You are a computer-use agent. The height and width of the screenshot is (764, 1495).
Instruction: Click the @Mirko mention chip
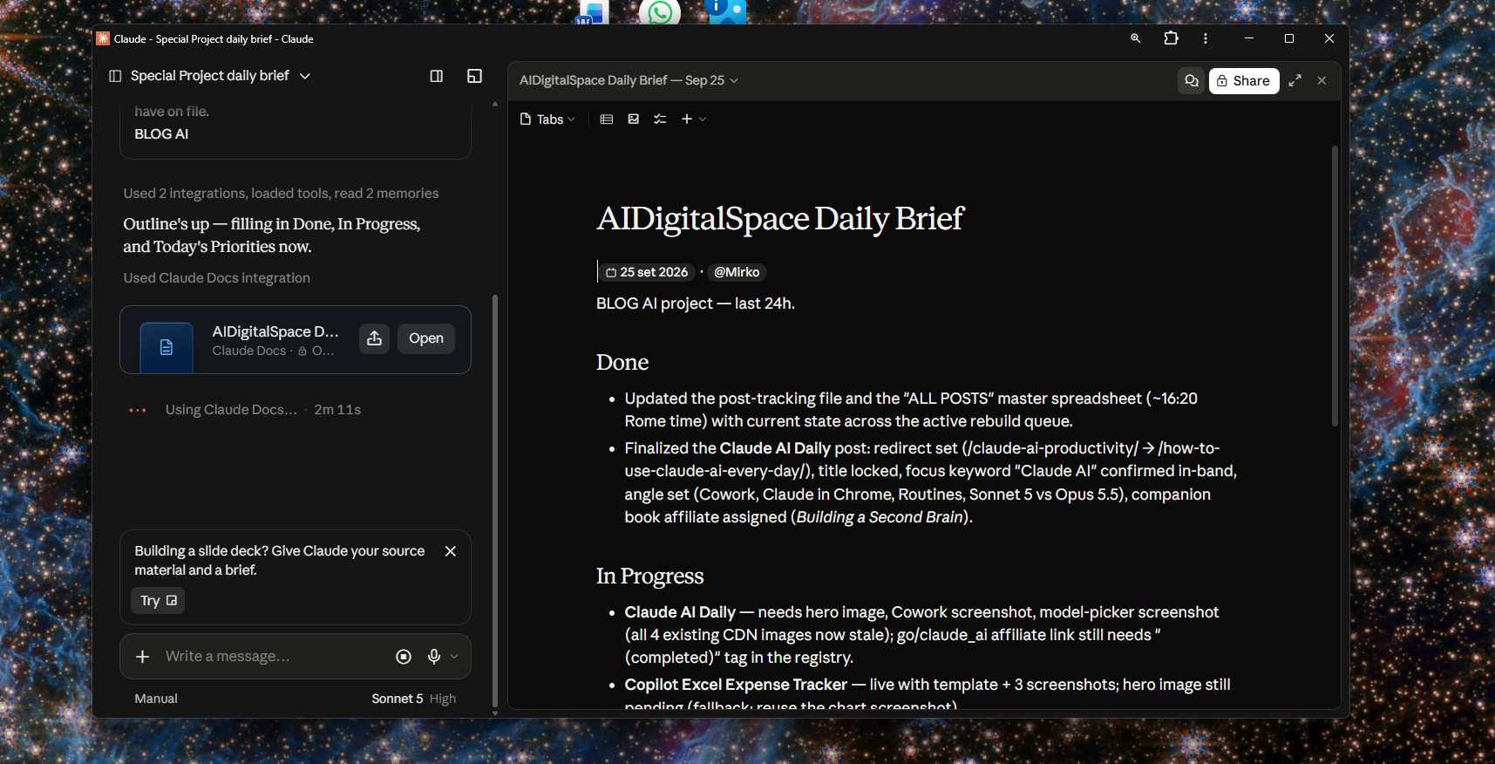pos(737,272)
